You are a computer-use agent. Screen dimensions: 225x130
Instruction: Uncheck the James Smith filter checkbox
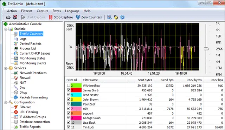[69, 90]
